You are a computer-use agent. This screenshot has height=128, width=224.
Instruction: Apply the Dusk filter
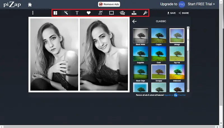coord(159,54)
